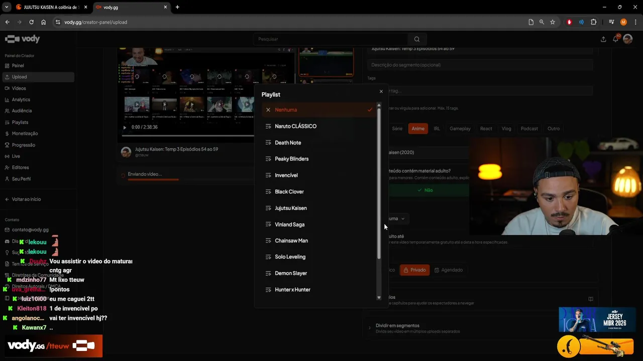This screenshot has width=643, height=361.
Task: Open Editores section in sidebar
Action: 38,167
